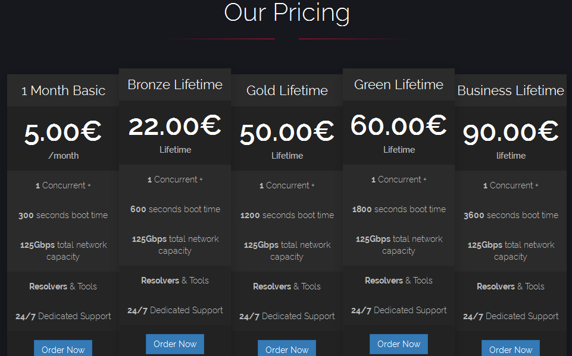Click the 22.00€ Bronze price
Viewport: 572px width, 356px height.
click(175, 126)
